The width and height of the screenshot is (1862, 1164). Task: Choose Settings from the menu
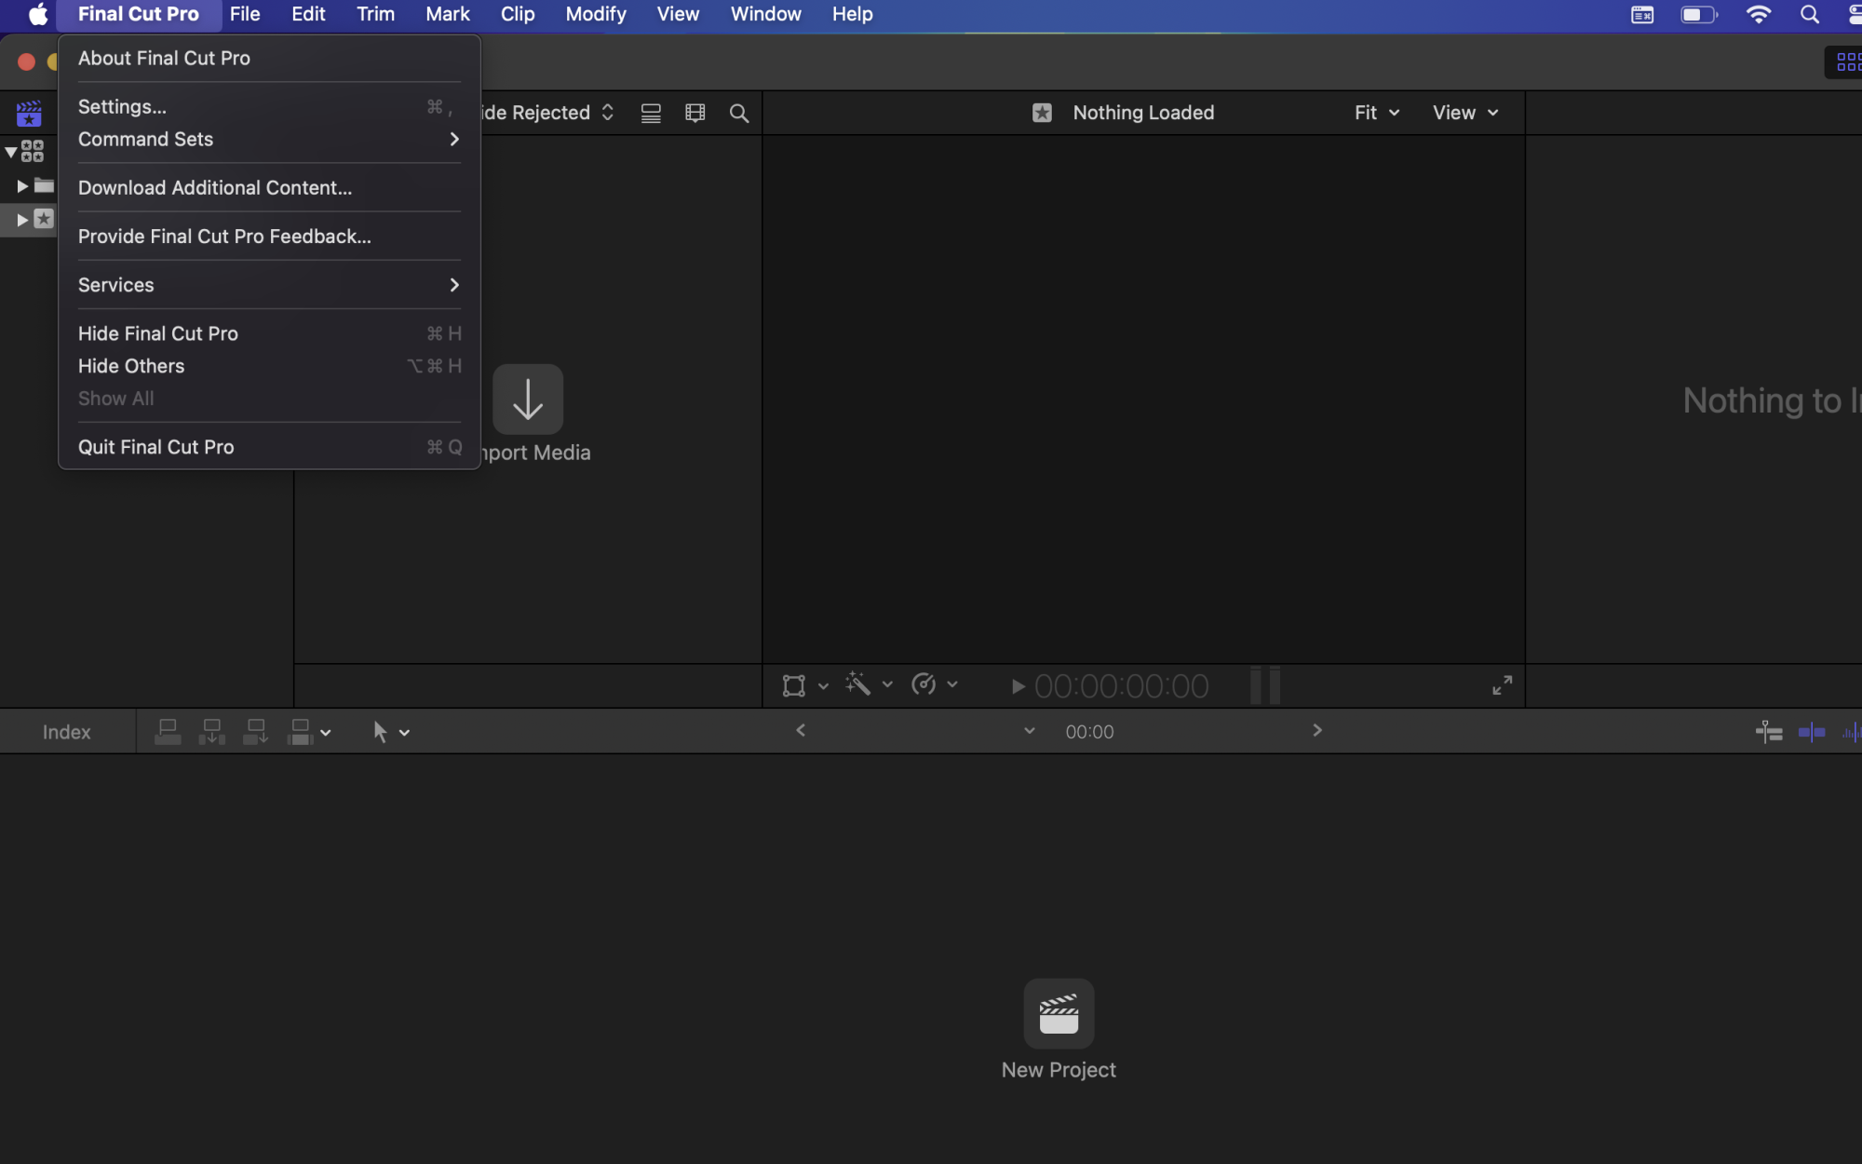[122, 106]
